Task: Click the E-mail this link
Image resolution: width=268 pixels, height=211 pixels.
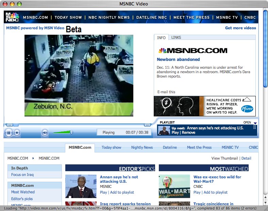Action: (166, 92)
